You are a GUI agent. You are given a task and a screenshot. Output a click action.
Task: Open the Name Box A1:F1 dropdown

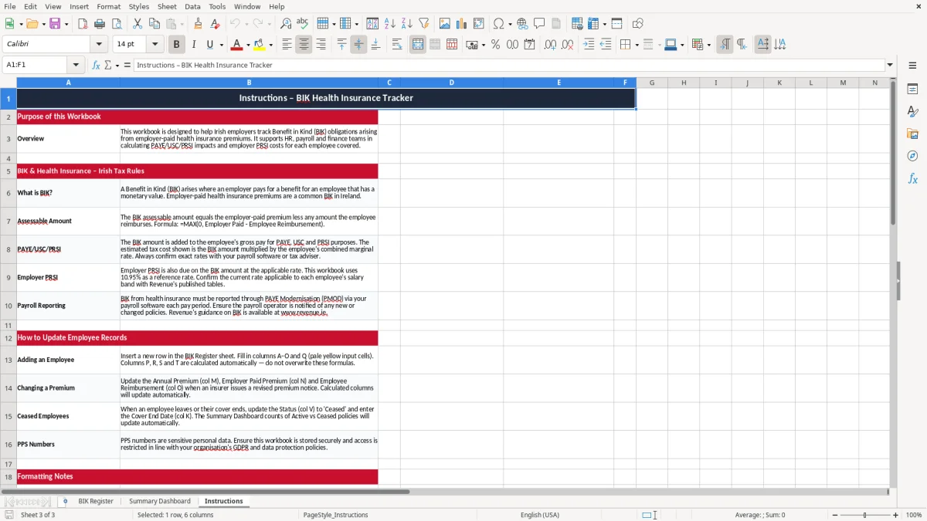pos(76,65)
